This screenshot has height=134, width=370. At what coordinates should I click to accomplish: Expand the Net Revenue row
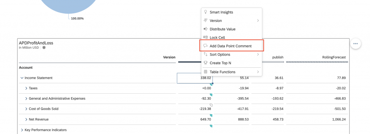coord(26,120)
